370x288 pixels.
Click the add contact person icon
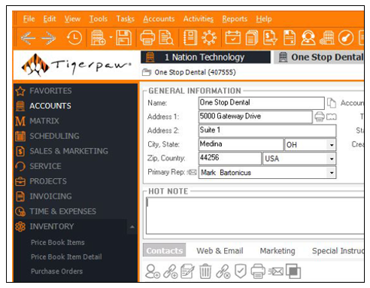coord(153,271)
